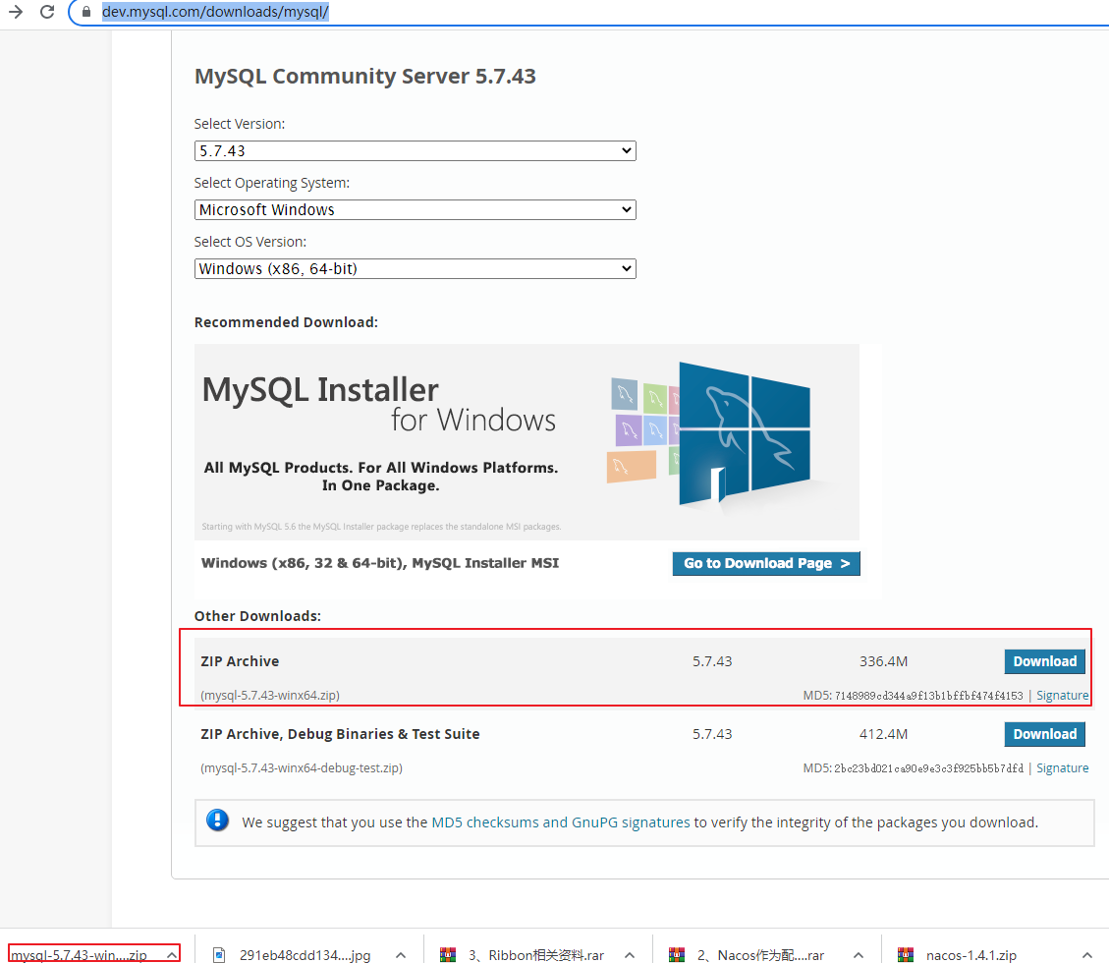Click the Ribbon rar archive icon

coord(448,955)
